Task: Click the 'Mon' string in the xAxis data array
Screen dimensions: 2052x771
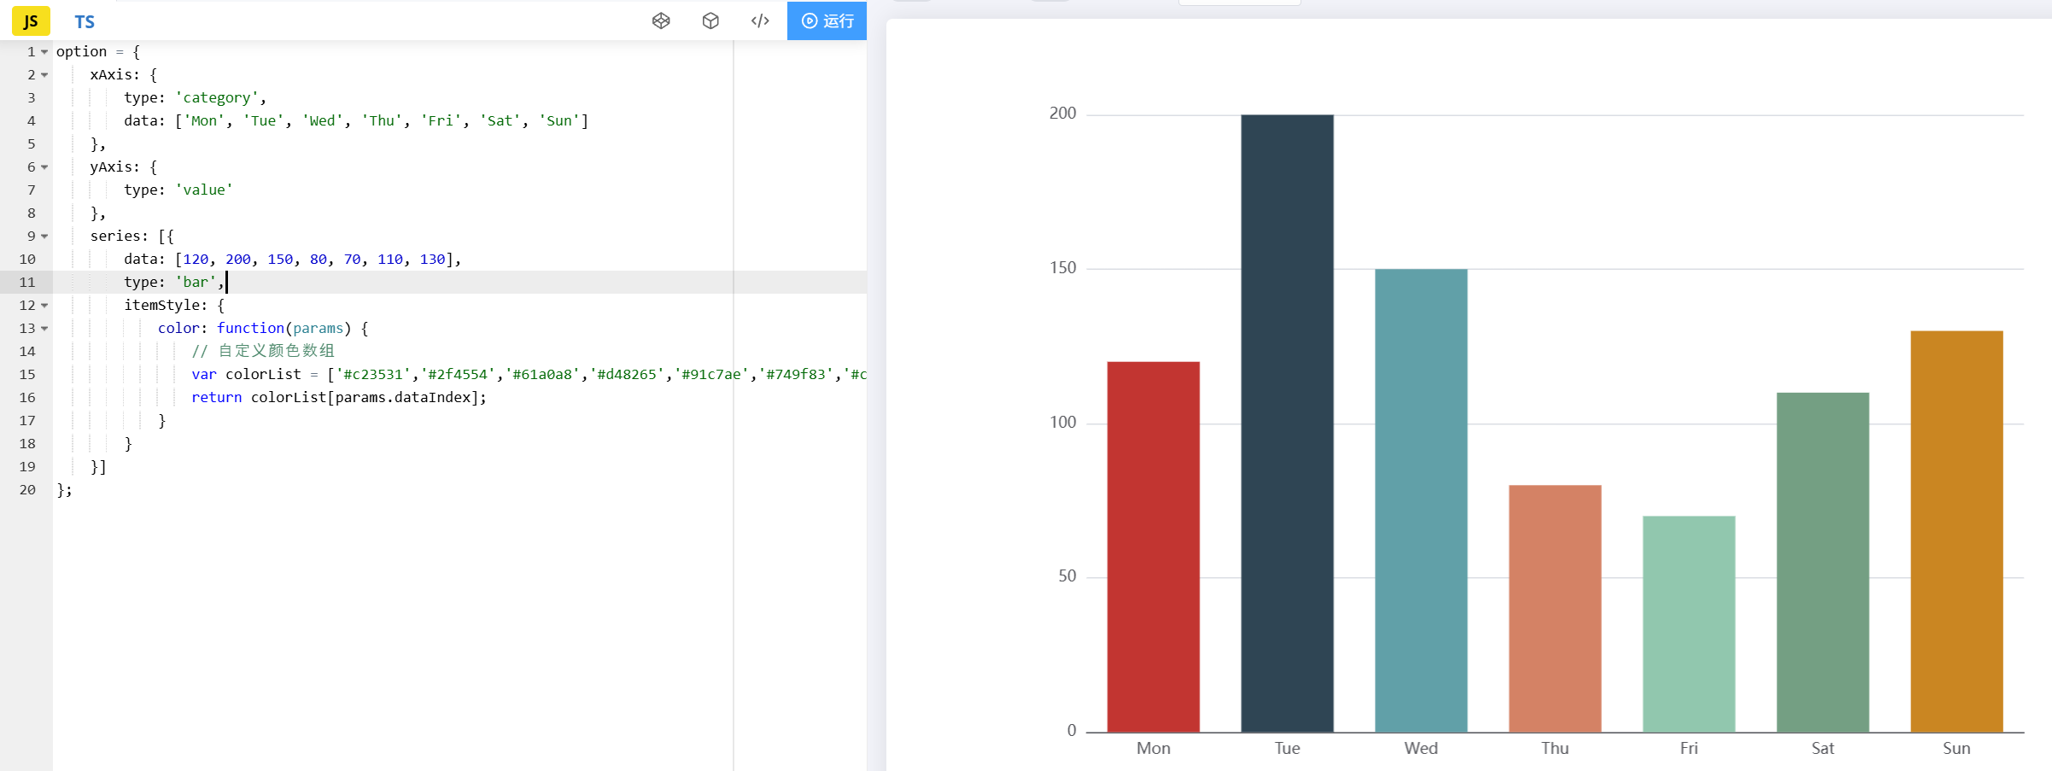Action: (204, 121)
